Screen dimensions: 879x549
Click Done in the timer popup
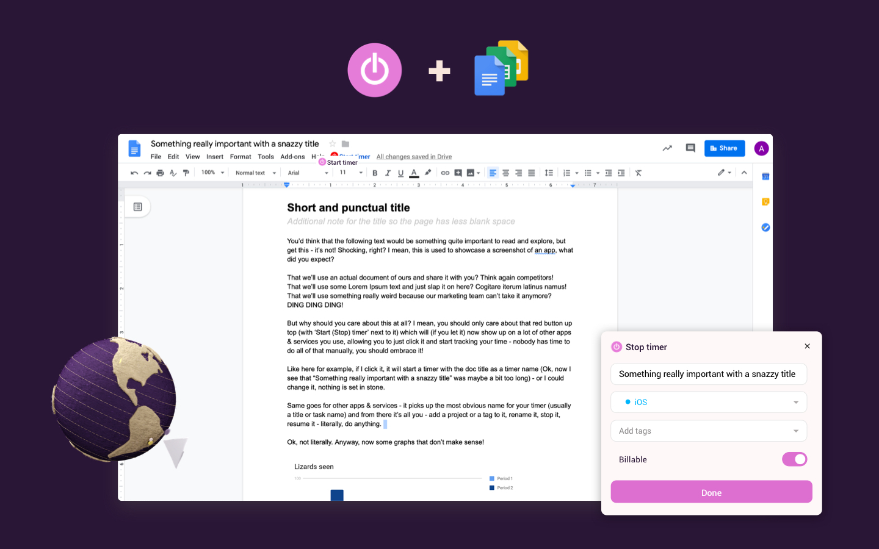[x=711, y=492]
